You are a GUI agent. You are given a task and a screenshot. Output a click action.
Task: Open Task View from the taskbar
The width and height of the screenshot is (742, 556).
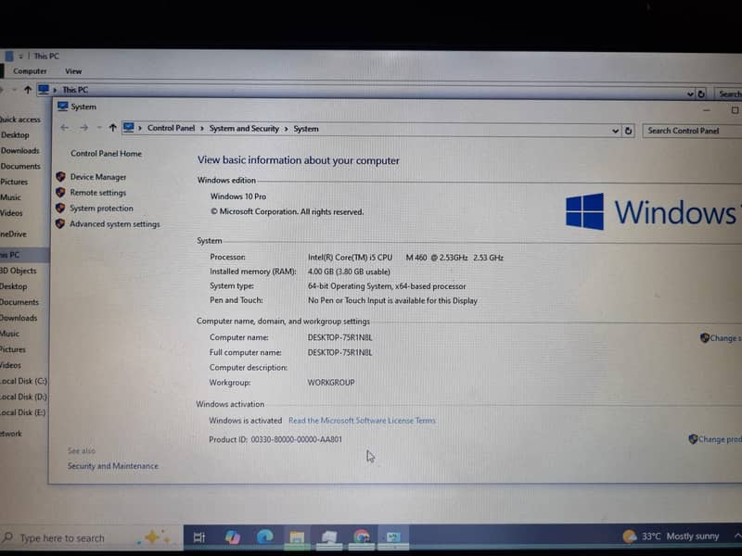[199, 537]
